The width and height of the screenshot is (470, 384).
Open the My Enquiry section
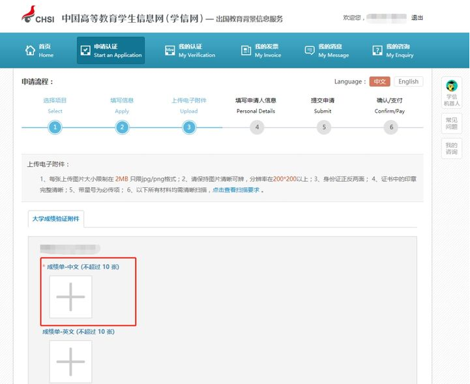pyautogui.click(x=393, y=50)
